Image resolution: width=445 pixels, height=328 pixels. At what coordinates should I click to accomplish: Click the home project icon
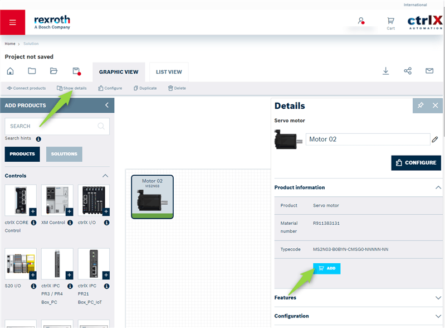tap(10, 71)
